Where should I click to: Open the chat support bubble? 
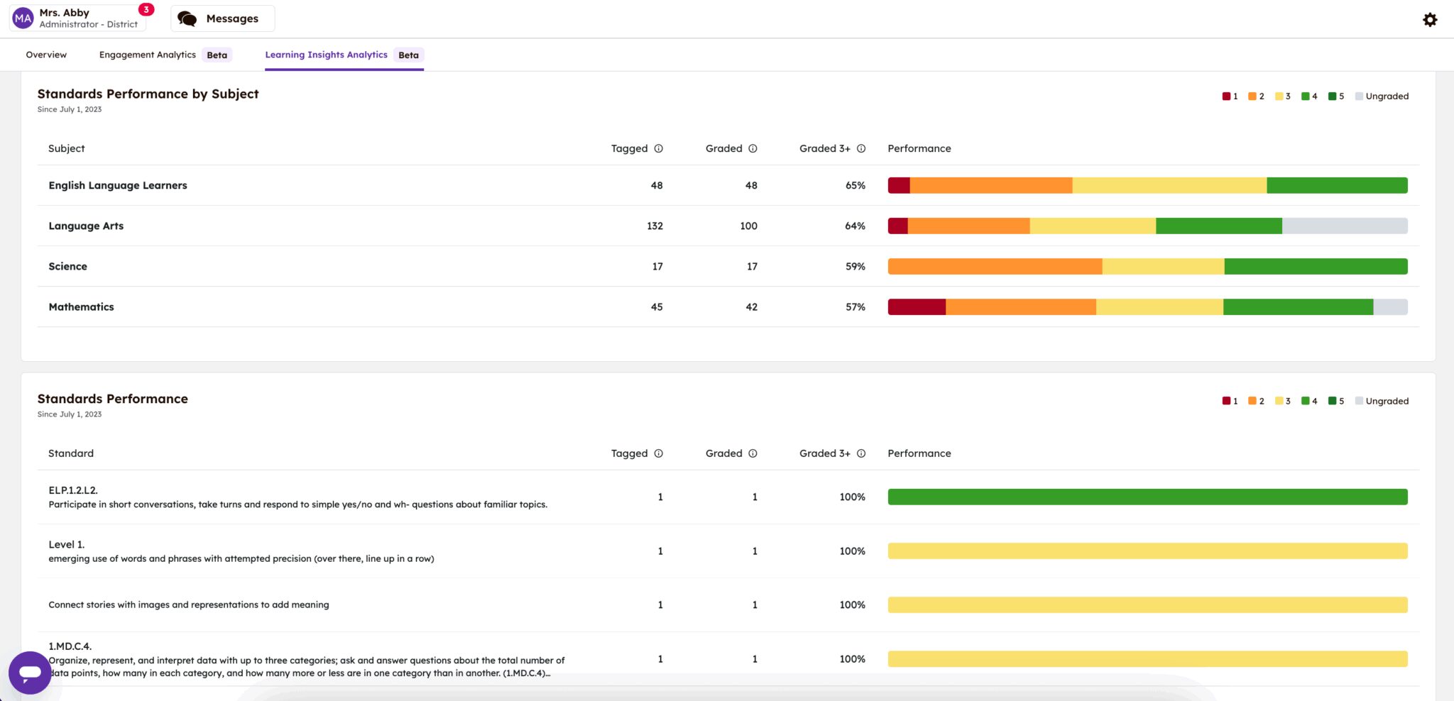[30, 672]
